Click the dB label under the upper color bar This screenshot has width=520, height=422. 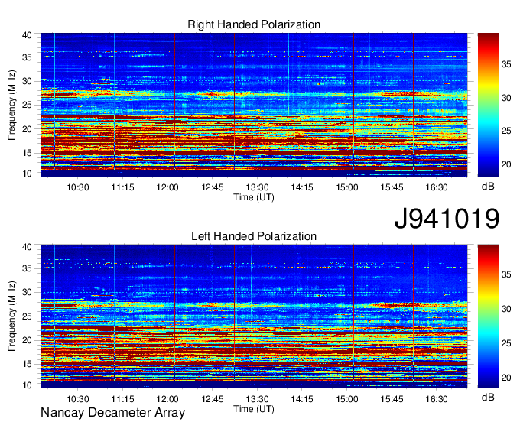[488, 187]
